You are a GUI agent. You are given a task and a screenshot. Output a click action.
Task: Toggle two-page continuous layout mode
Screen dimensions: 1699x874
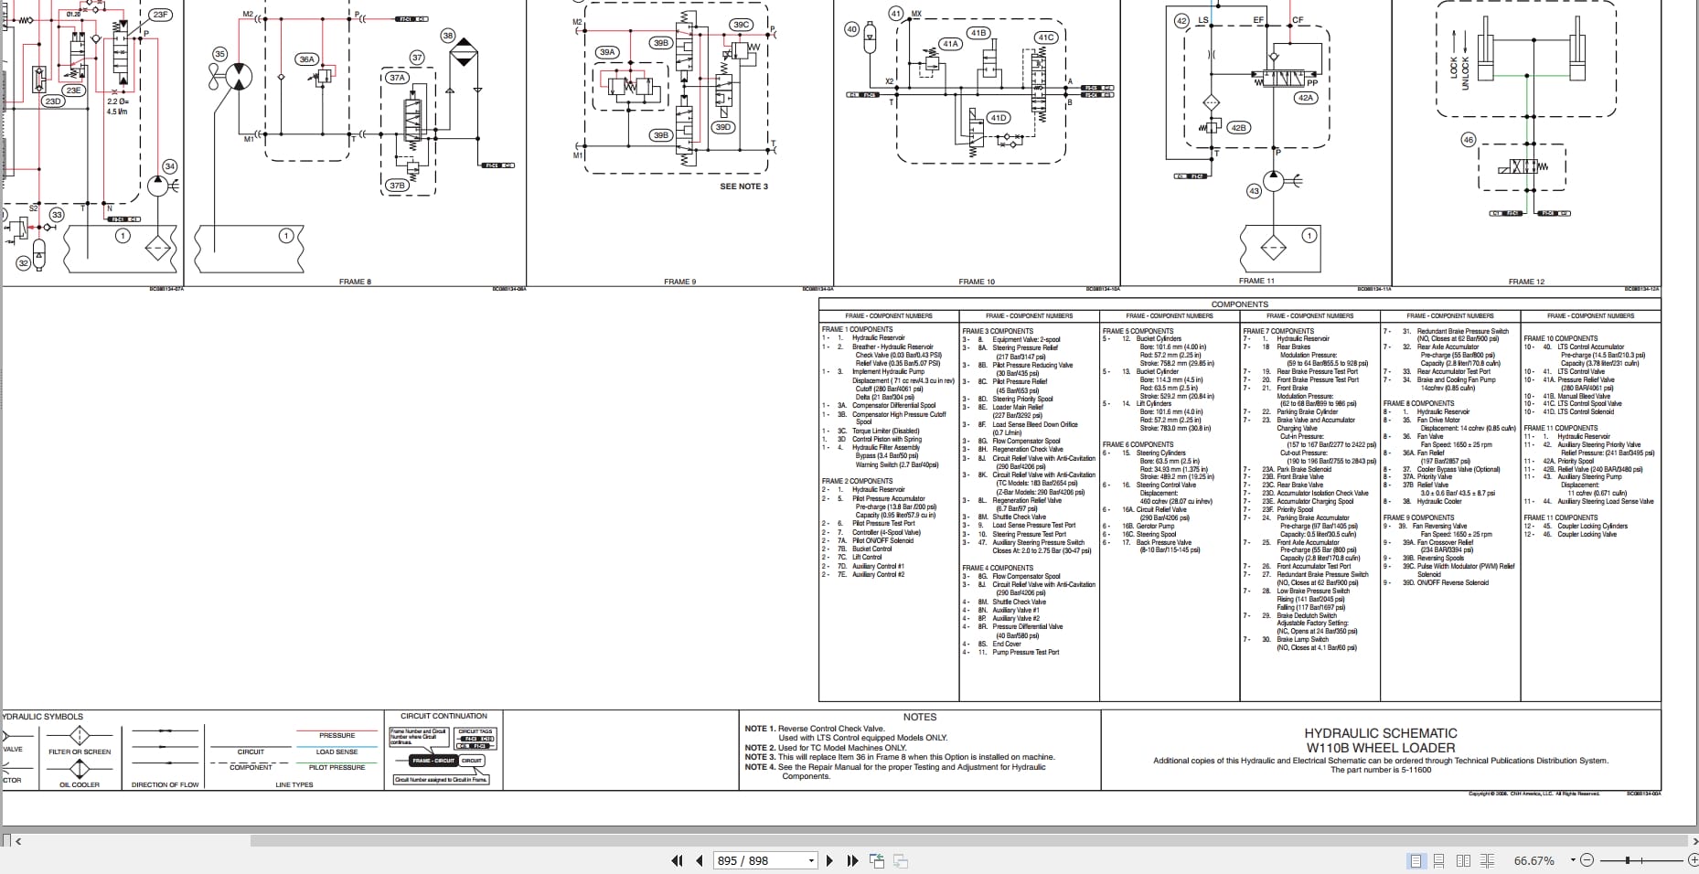pos(1488,860)
